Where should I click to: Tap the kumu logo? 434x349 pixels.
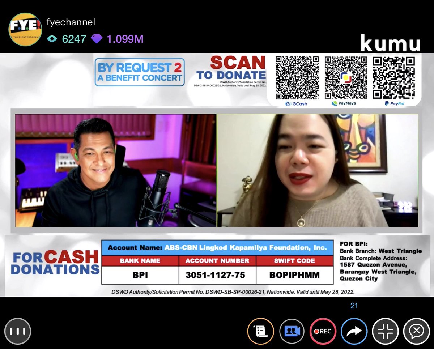point(390,43)
